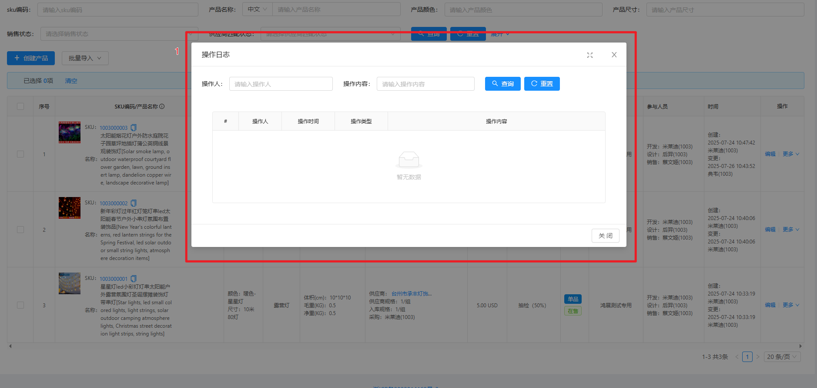Click the 创建产品 button

(x=31, y=58)
